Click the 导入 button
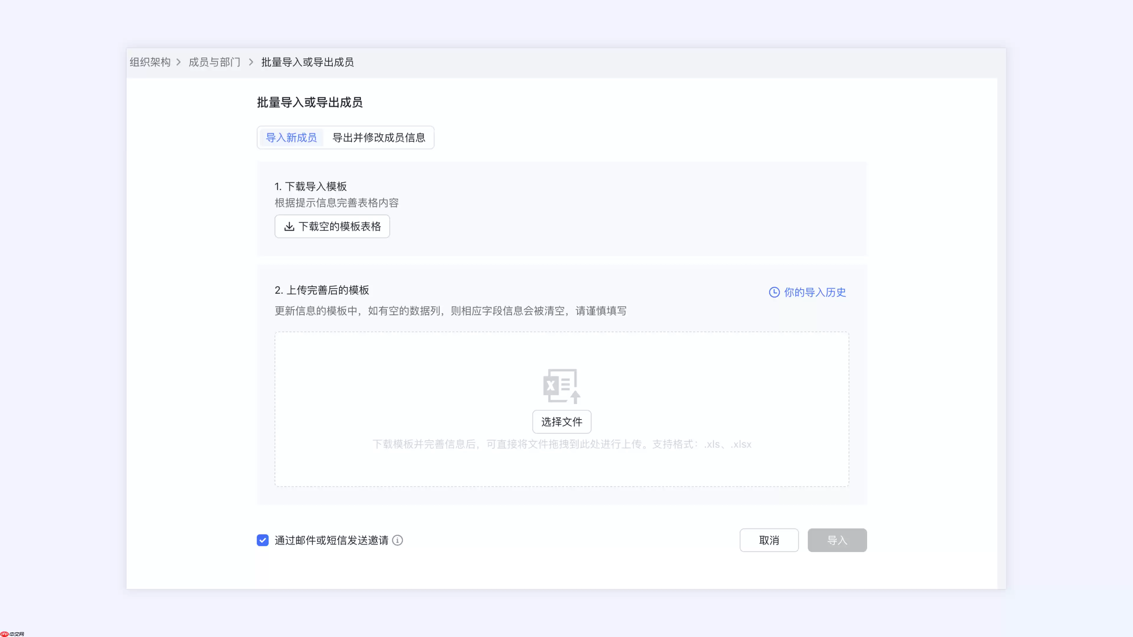 (837, 540)
